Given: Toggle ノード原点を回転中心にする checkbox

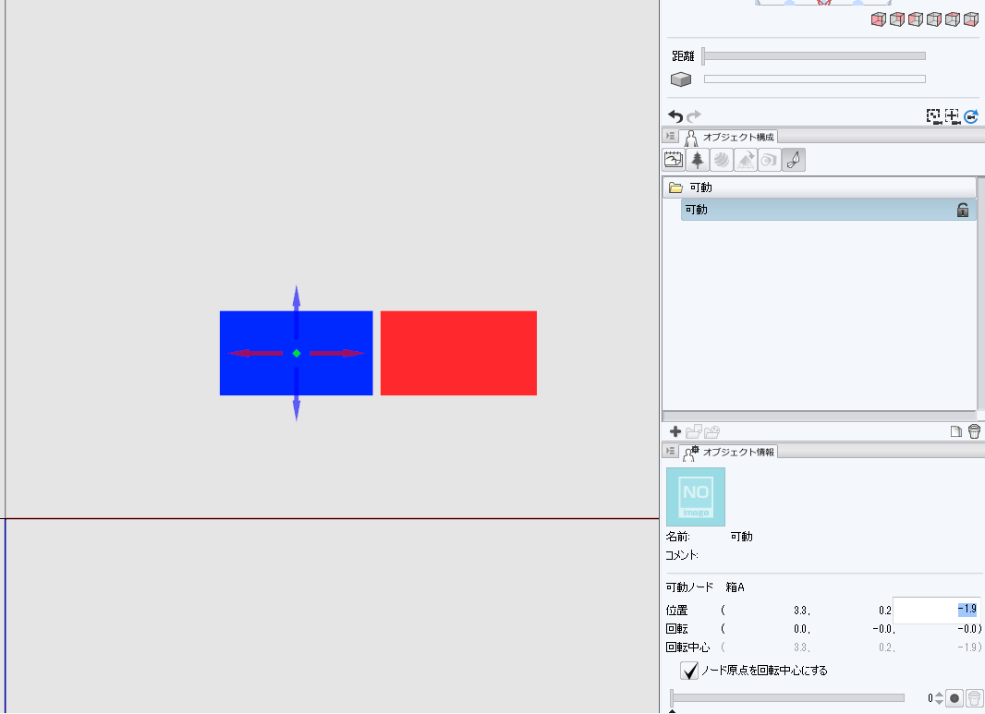Looking at the screenshot, I should [689, 671].
